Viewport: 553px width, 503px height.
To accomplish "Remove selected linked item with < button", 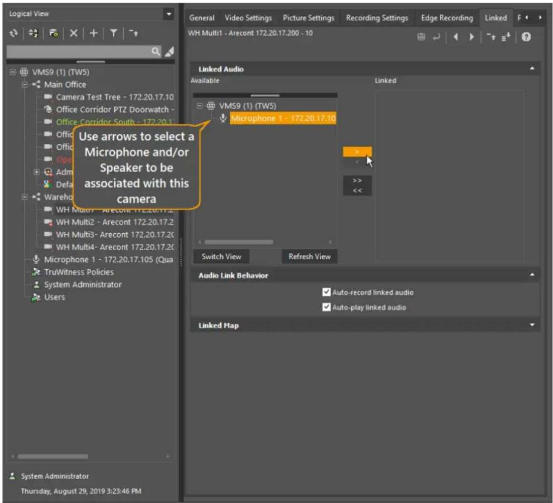I will pos(357,162).
